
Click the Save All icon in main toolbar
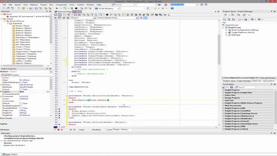[36, 8]
